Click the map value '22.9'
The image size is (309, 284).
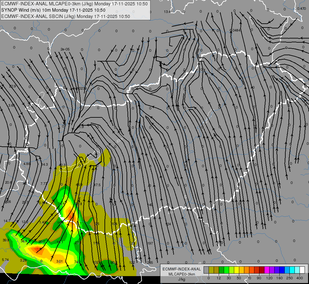click(13, 86)
